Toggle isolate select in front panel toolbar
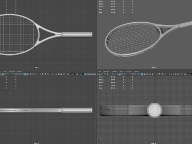192x144 pixels. [55, 74]
